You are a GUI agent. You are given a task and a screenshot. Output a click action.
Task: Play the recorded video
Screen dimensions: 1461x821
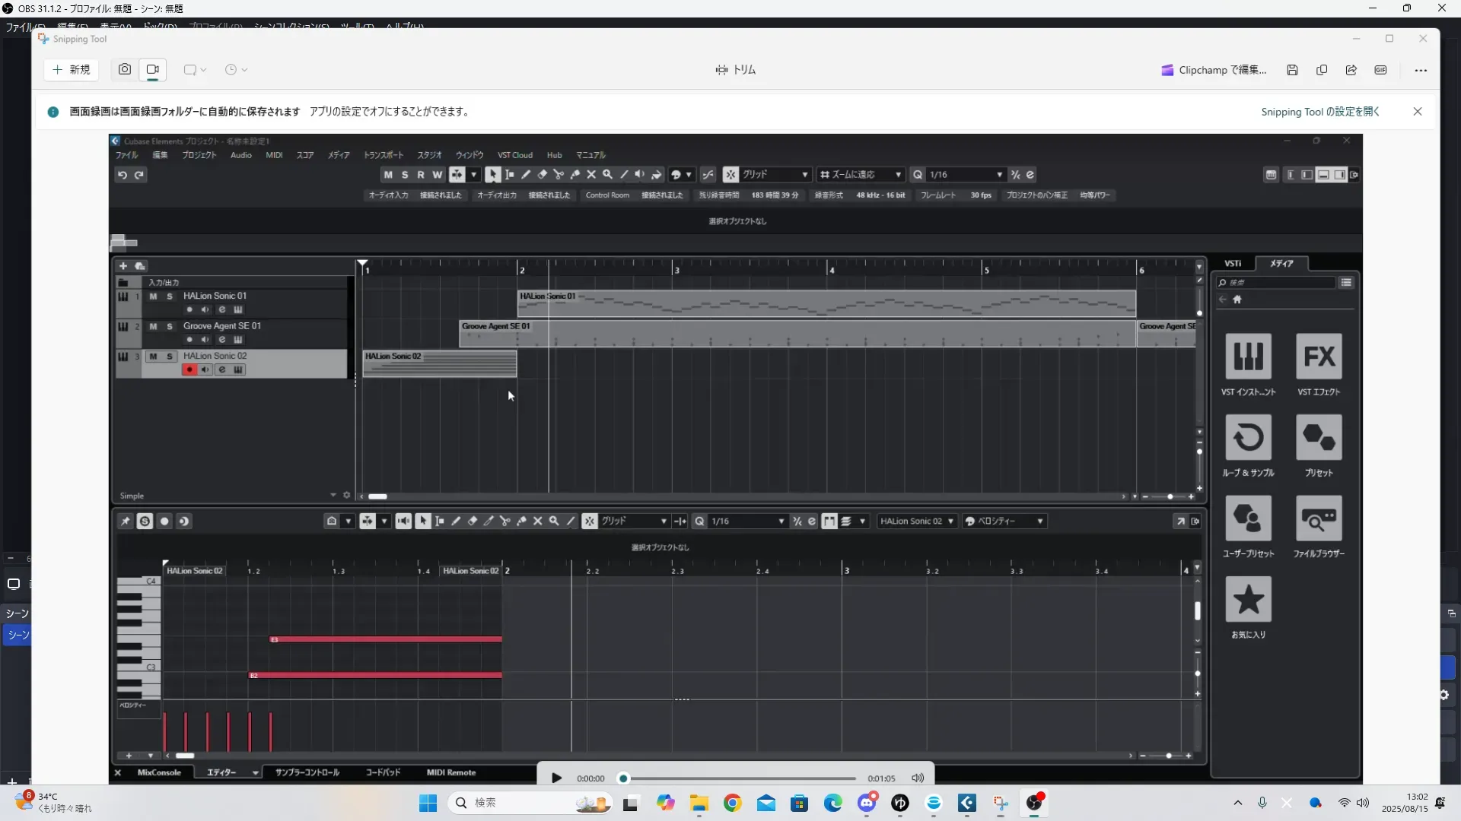[x=556, y=778]
